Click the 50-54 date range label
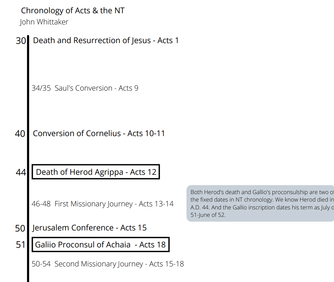This screenshot has width=334, height=282. point(41,264)
